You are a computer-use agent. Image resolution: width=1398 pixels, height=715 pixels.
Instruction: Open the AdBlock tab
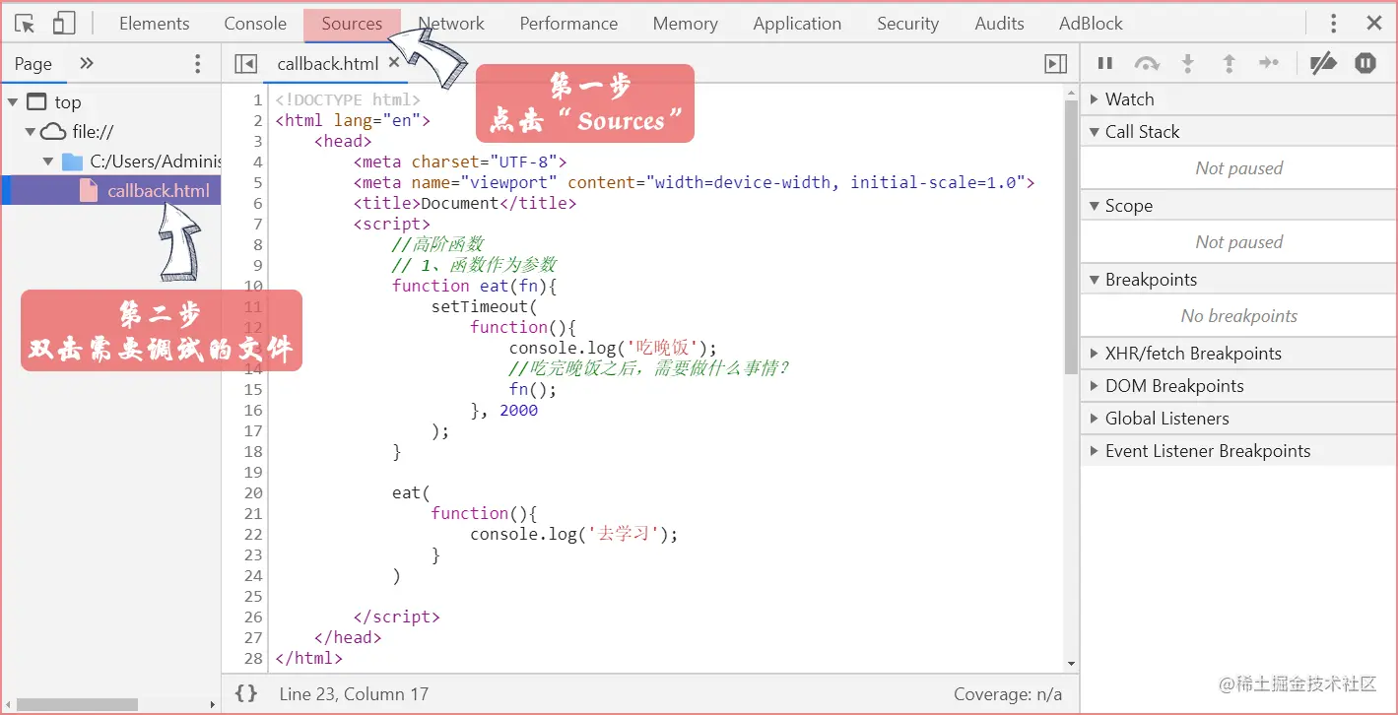coord(1091,24)
